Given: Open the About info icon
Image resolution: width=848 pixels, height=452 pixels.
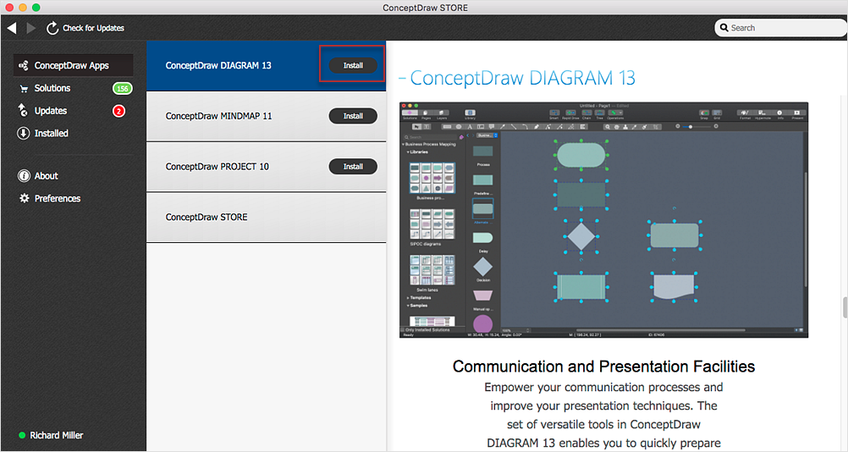Looking at the screenshot, I should coord(24,176).
